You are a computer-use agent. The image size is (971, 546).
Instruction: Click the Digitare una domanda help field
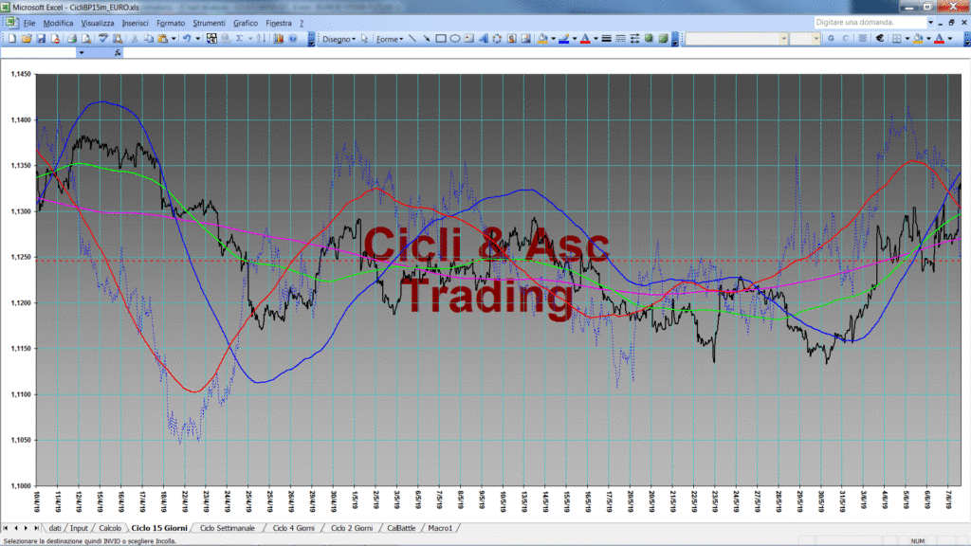pos(869,23)
